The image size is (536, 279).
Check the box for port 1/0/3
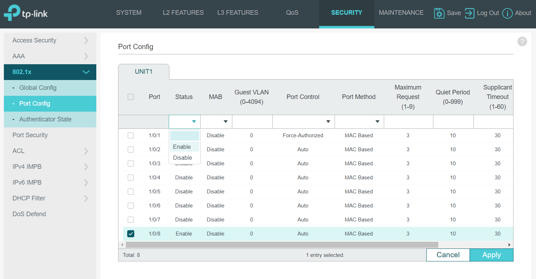click(131, 164)
